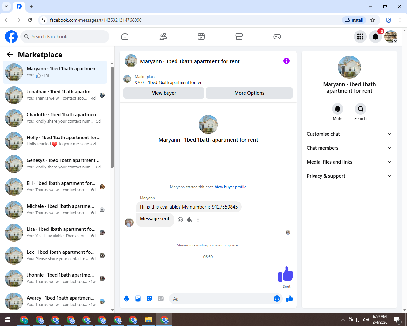Open the taskbar clock showing 6:59 AM
This screenshot has width=407, height=326.
[380, 320]
